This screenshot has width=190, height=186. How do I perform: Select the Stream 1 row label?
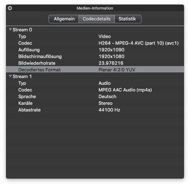(22, 77)
